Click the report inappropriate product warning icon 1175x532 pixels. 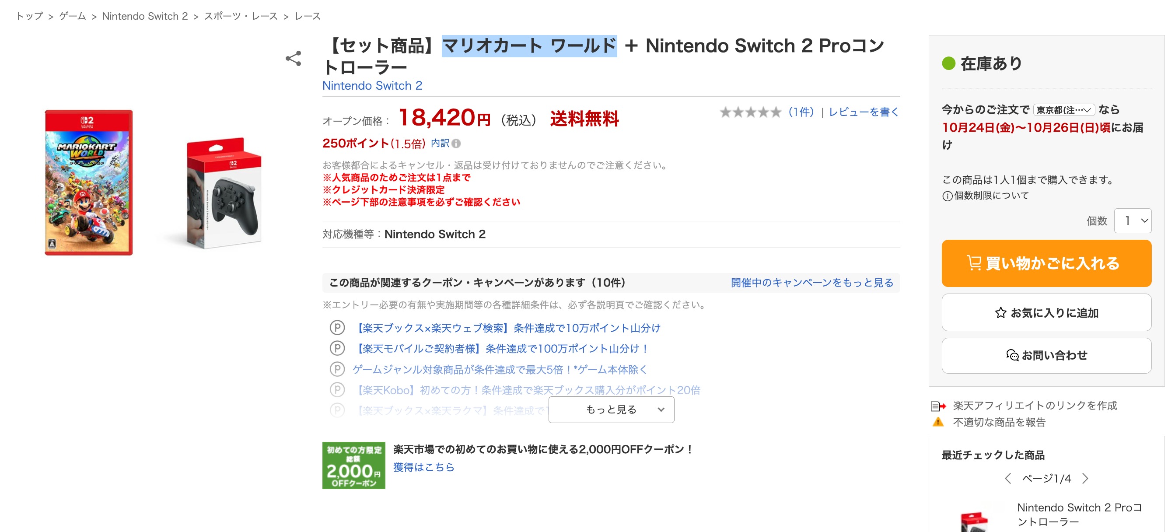(x=938, y=422)
